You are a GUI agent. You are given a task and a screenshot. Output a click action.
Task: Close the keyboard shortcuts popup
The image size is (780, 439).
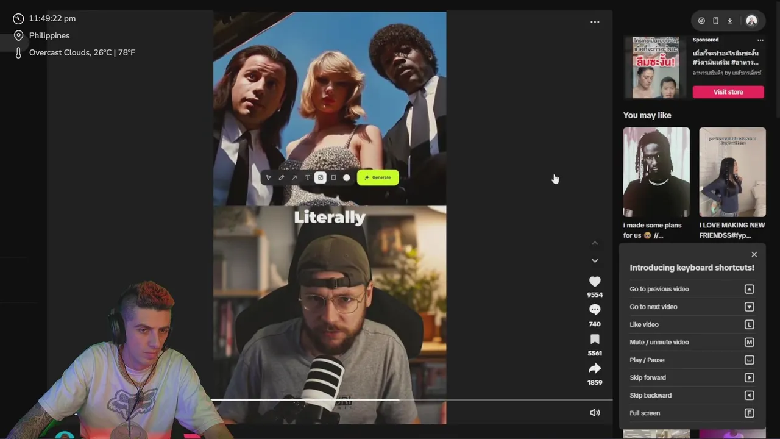point(754,255)
